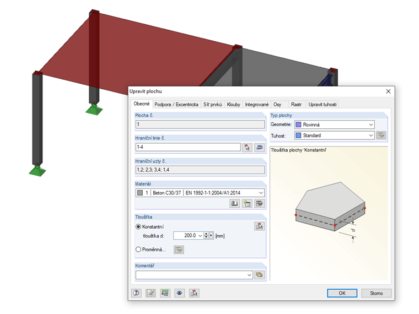Click the Plocha č. number field
This screenshot has width=419, height=314.
pos(200,124)
